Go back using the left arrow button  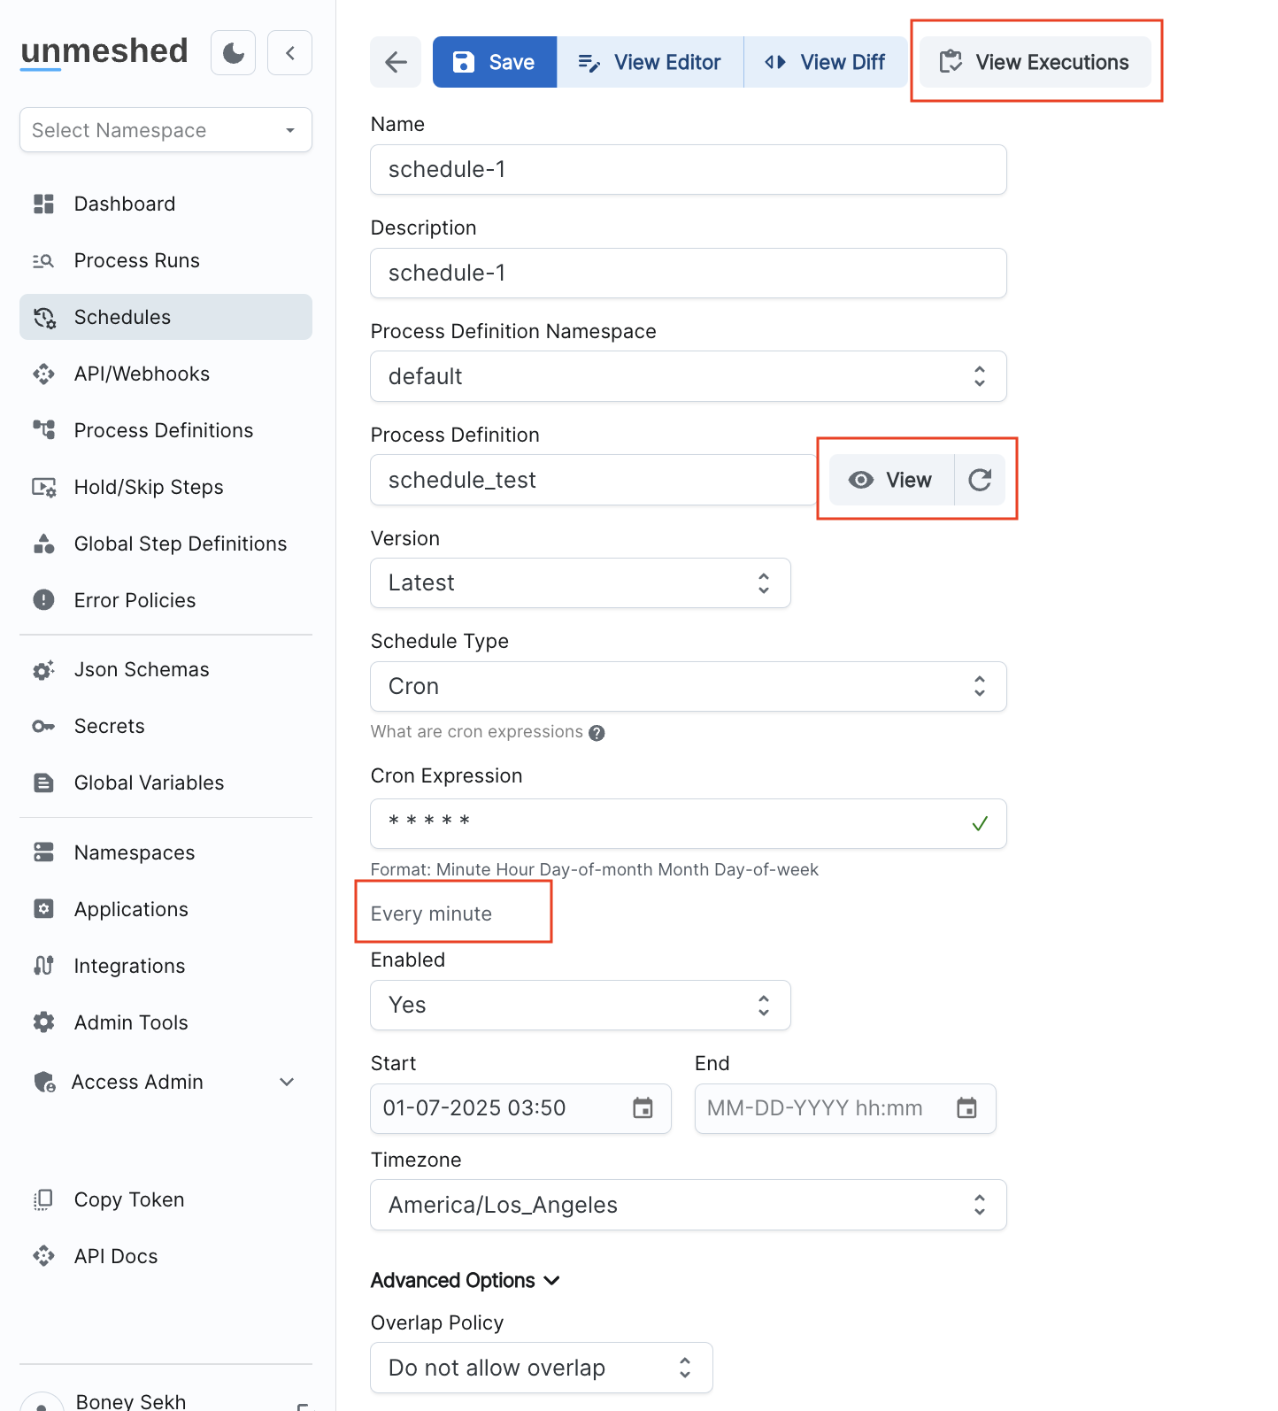point(396,62)
